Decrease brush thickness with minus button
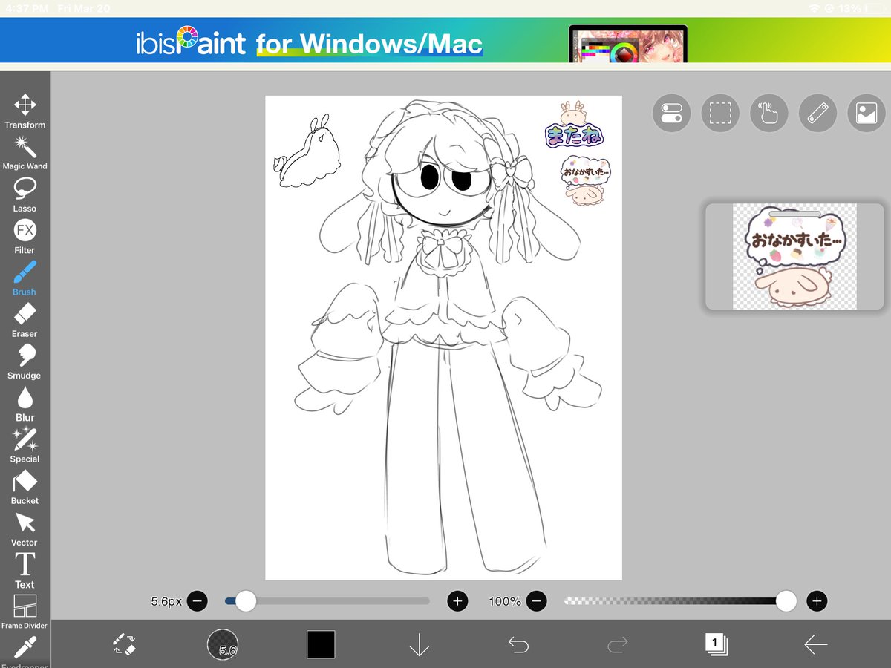This screenshot has height=668, width=891. [197, 601]
